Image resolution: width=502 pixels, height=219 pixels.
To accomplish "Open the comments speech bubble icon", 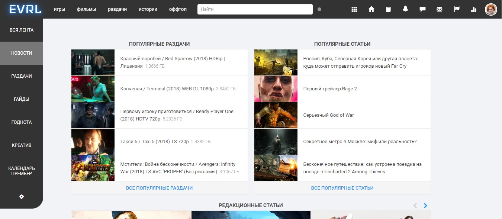I will [422, 9].
